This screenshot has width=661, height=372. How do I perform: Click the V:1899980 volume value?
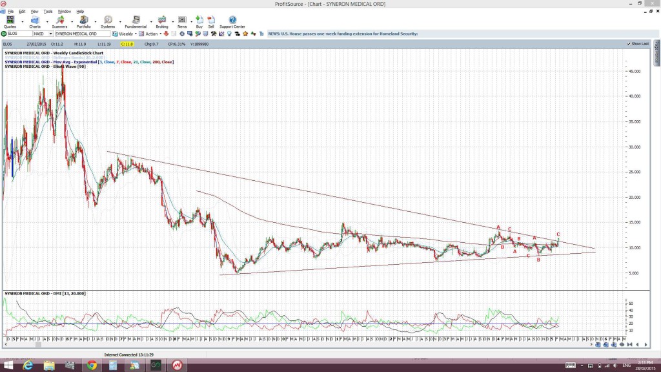pos(199,44)
